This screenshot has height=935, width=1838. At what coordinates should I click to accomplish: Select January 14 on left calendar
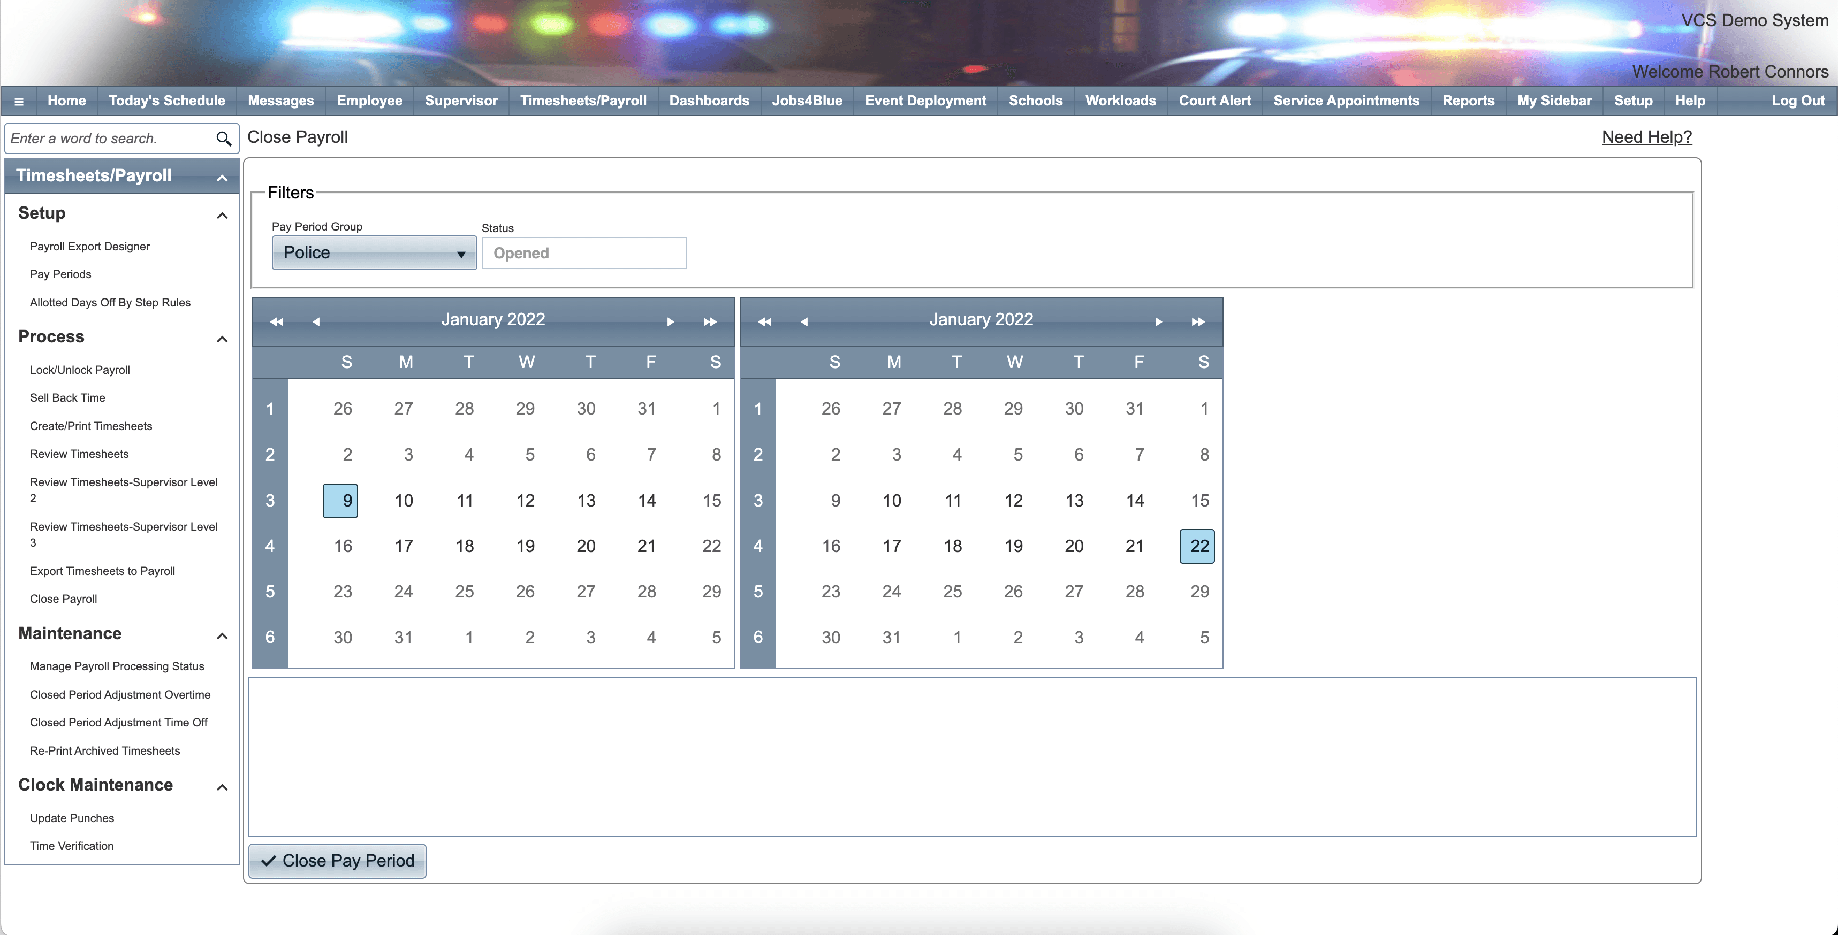[647, 501]
